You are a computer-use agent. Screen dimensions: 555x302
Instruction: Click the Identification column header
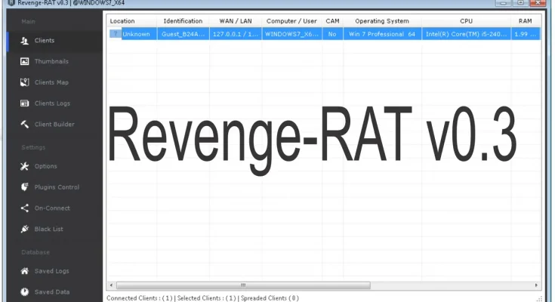click(x=183, y=21)
